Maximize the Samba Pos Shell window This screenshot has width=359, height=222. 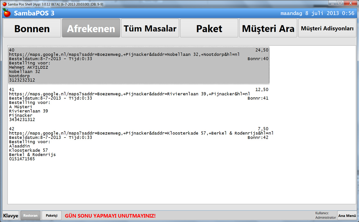[340, 3]
